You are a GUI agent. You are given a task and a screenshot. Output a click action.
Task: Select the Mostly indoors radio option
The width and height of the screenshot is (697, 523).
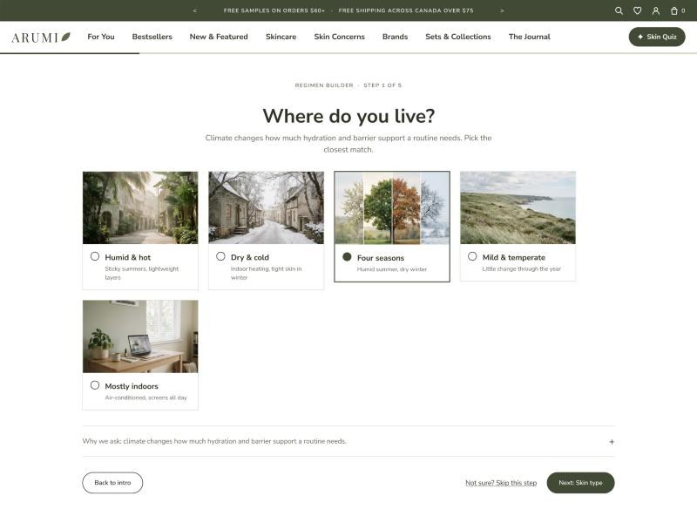[x=95, y=385]
